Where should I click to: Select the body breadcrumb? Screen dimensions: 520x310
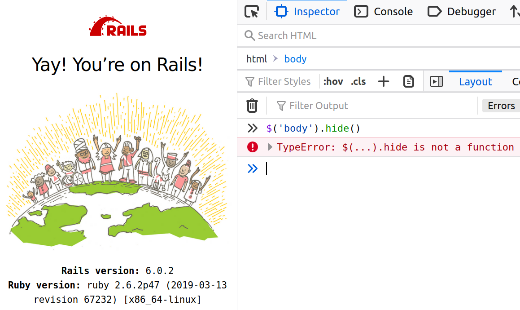pyautogui.click(x=295, y=59)
